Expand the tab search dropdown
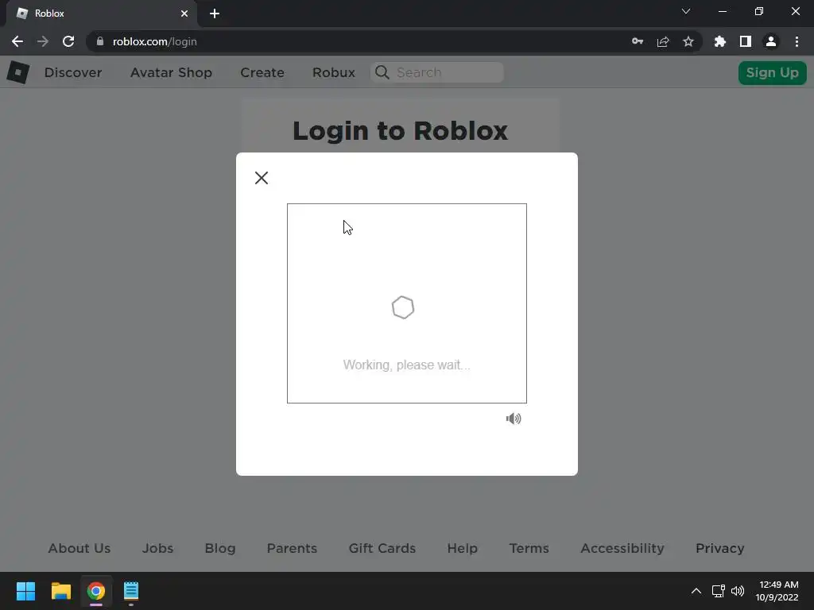This screenshot has width=814, height=610. click(x=686, y=11)
